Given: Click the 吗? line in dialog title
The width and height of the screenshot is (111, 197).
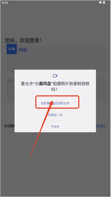Looking at the screenshot, I should pyautogui.click(x=54, y=90).
